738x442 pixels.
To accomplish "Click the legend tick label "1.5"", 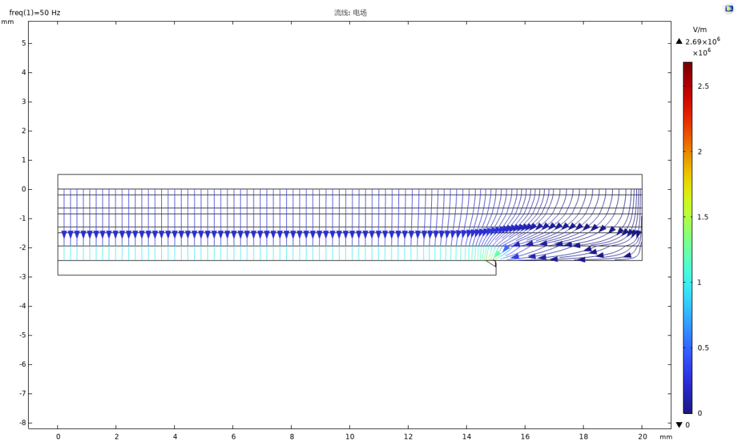I will (702, 217).
